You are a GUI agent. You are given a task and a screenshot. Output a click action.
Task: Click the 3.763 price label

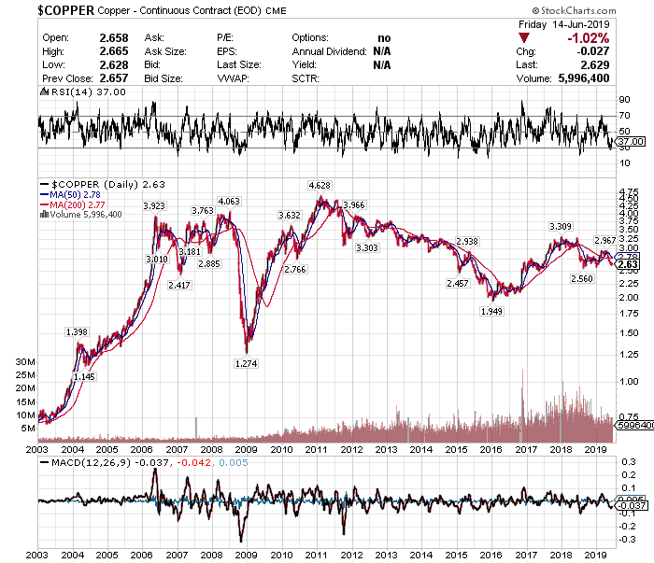(x=203, y=211)
